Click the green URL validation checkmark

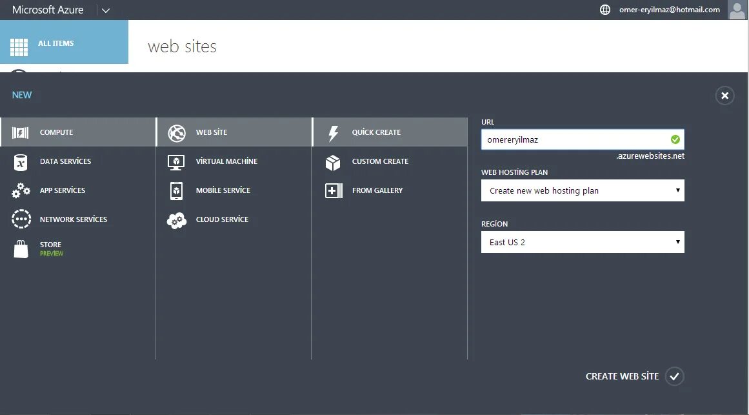point(675,139)
